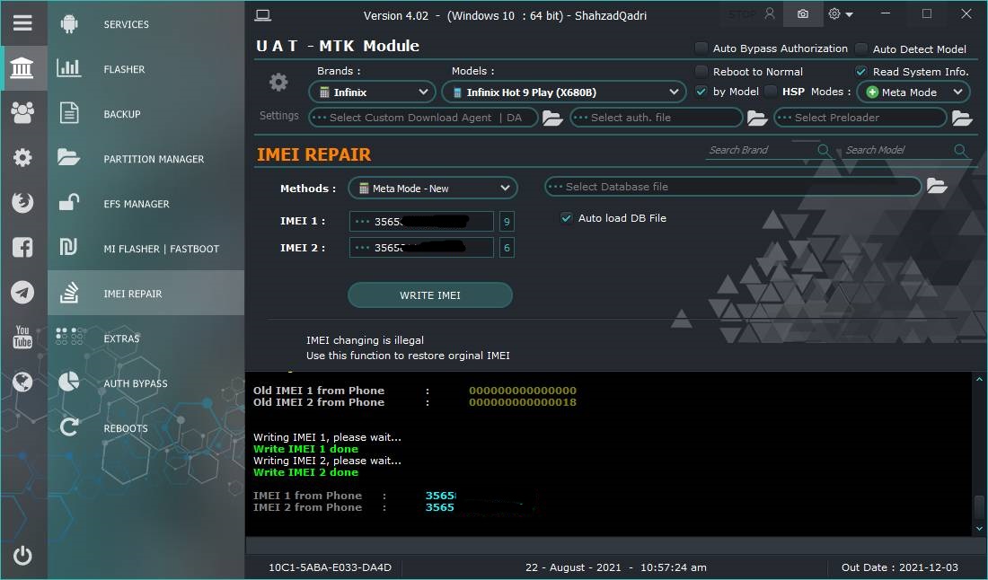Viewport: 988px width, 580px height.
Task: Open the Modes dropdown showing Meta Mode
Action: click(x=913, y=92)
